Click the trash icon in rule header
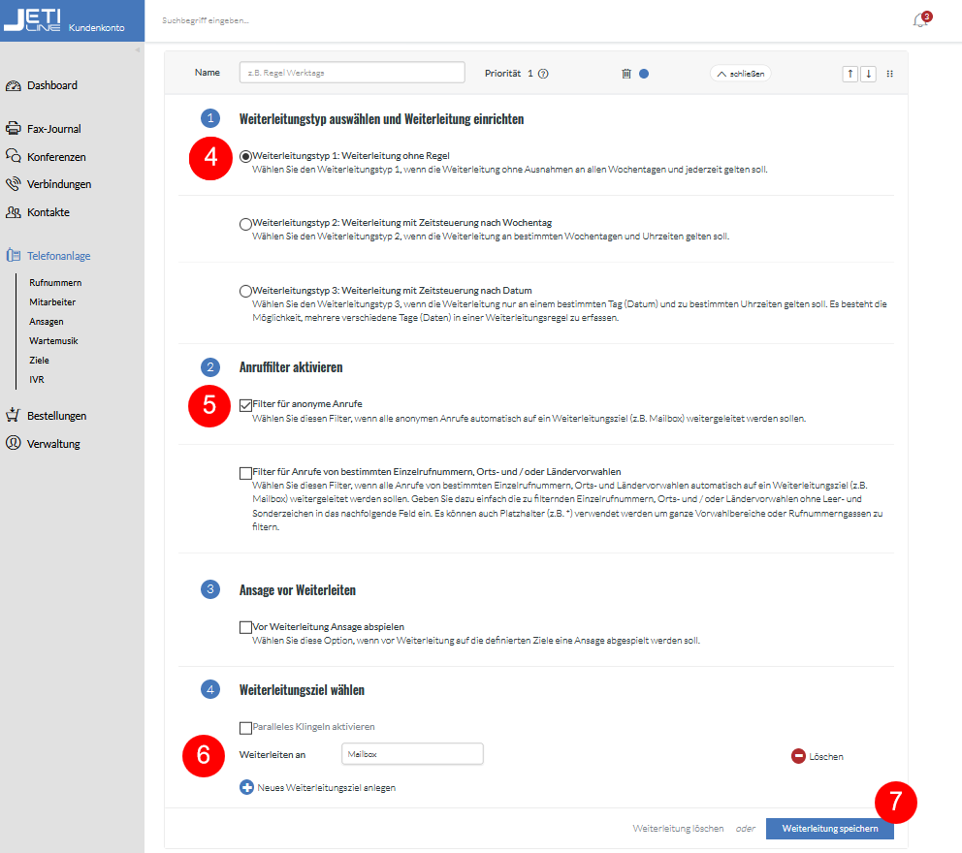Screen dimensions: 962x853 click(x=626, y=73)
